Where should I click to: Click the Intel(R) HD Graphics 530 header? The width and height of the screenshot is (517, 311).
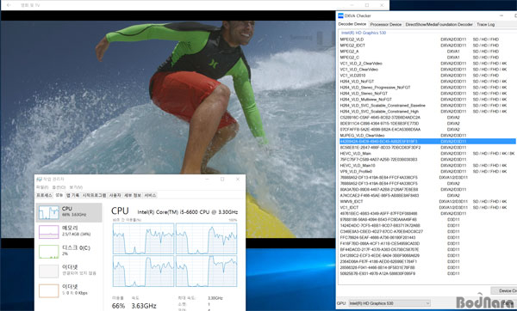pos(364,33)
